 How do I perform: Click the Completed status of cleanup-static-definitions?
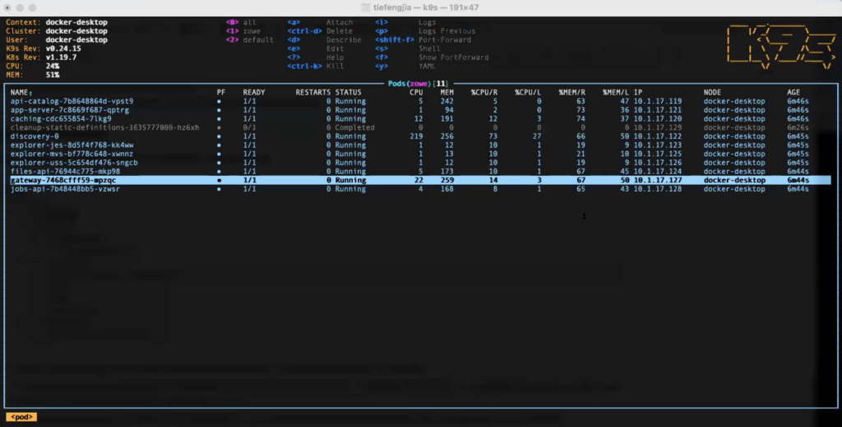(x=355, y=127)
